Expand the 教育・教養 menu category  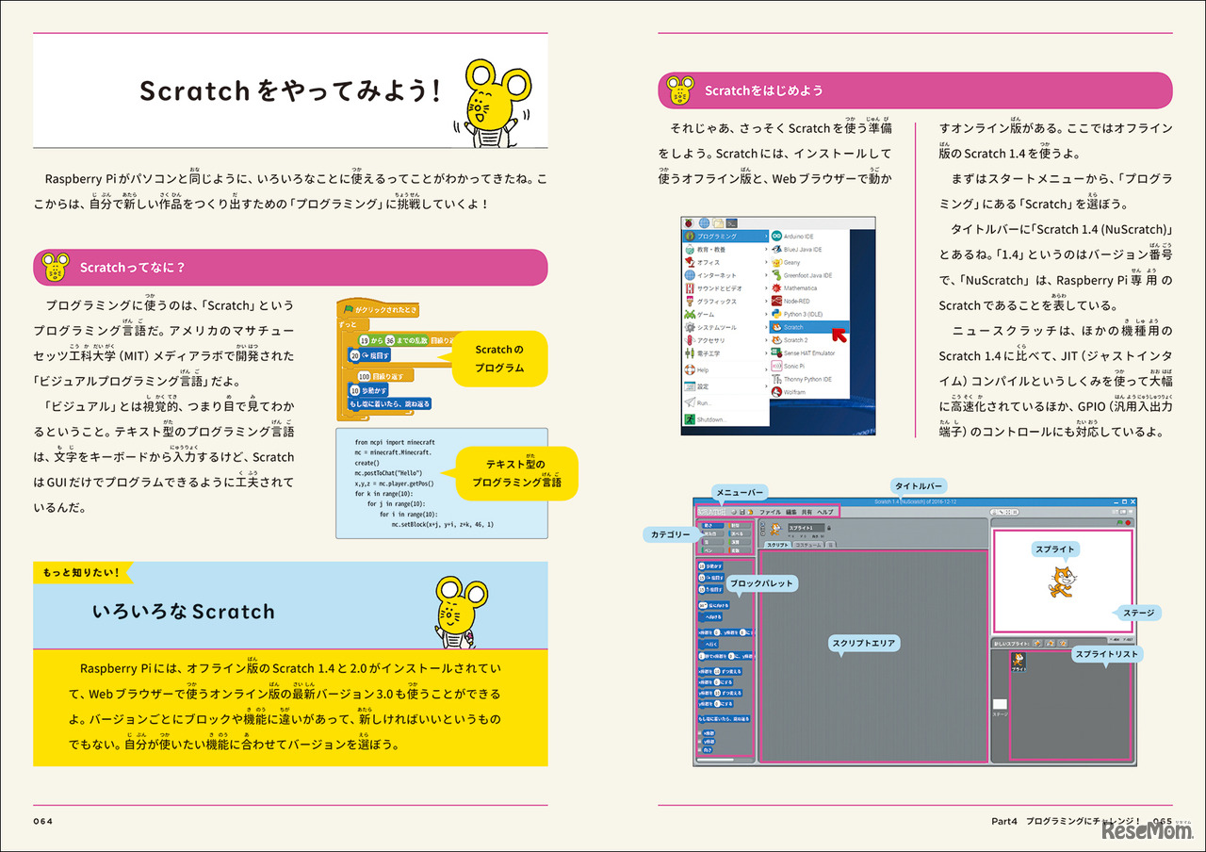click(x=725, y=249)
